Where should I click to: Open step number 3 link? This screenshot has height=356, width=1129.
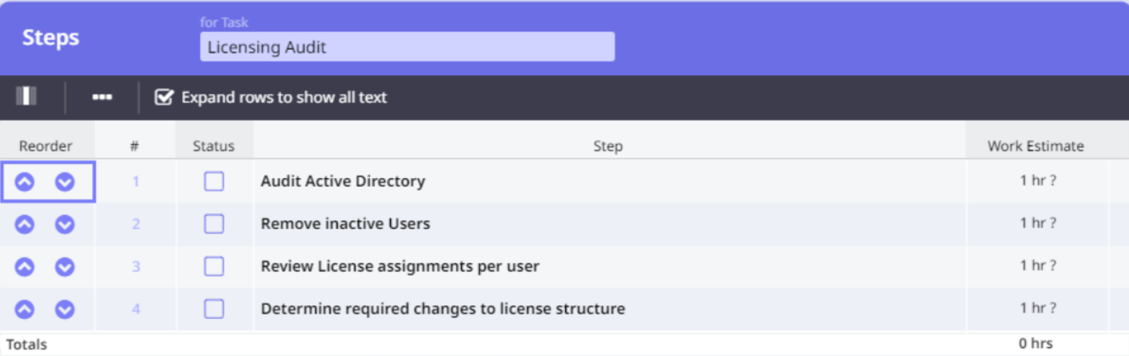click(x=135, y=266)
